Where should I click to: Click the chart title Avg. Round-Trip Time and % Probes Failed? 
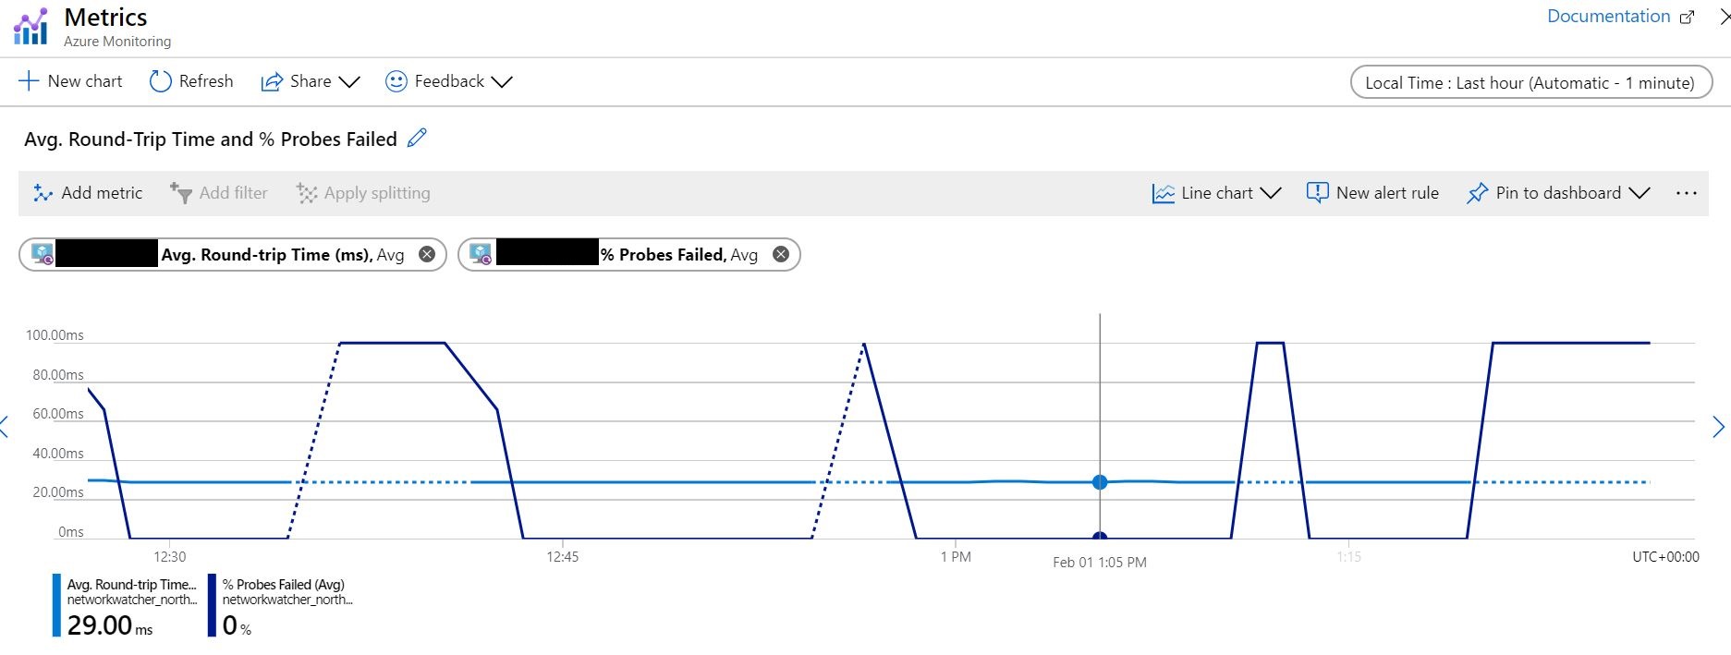211,139
